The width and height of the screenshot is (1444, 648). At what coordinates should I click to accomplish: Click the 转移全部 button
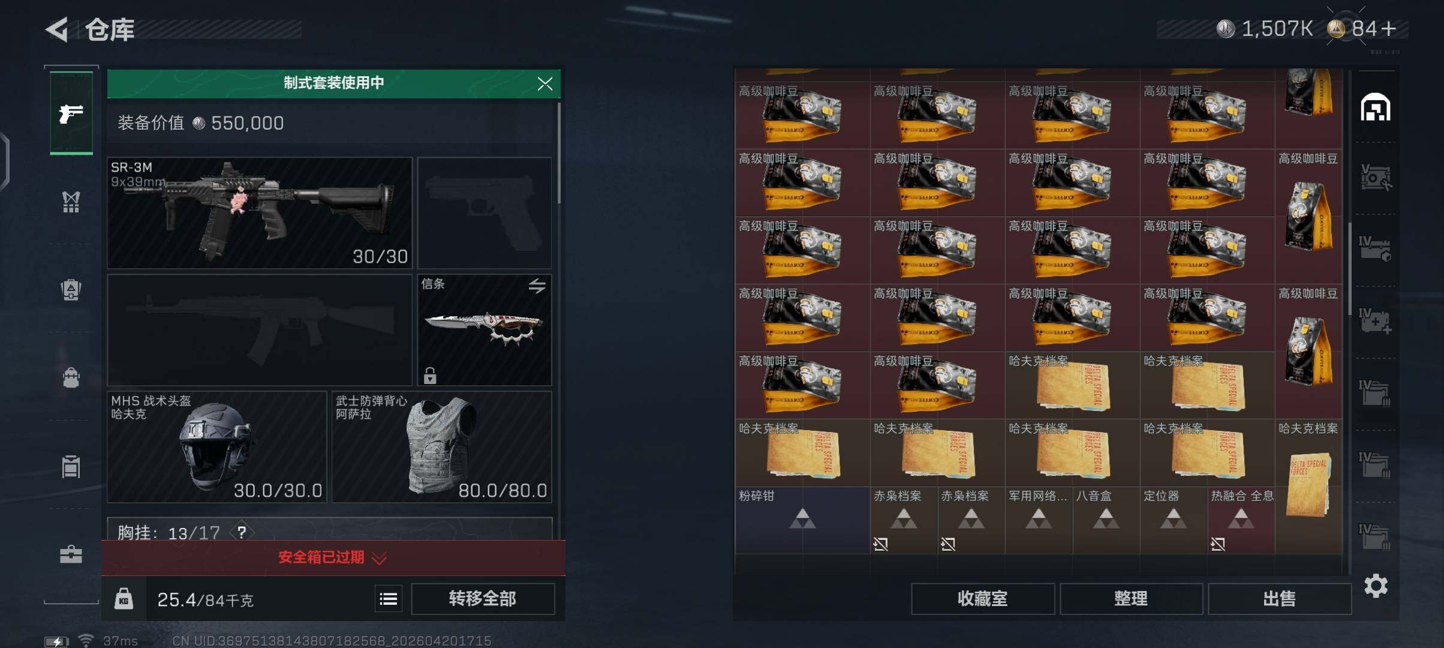tap(483, 599)
